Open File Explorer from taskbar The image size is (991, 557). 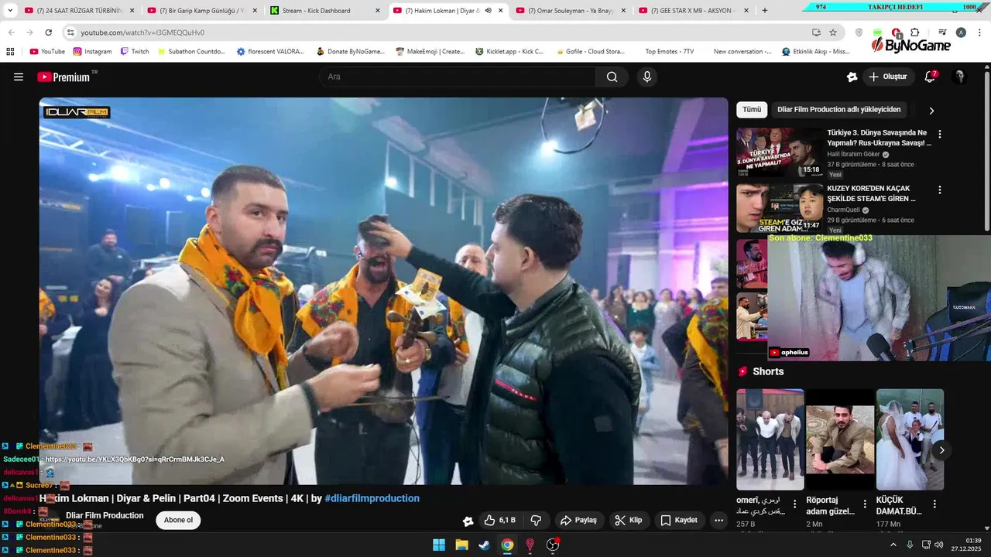pyautogui.click(x=461, y=545)
